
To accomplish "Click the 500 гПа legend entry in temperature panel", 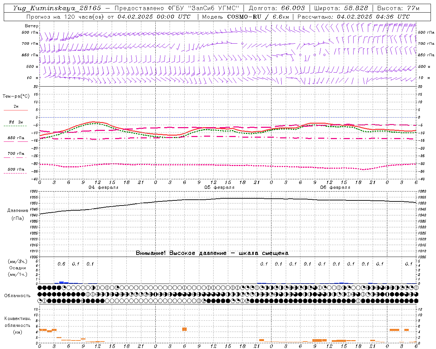I will (16, 169).
